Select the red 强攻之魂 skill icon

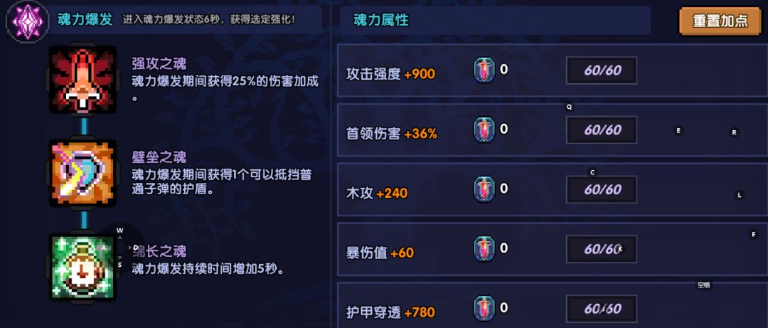[82, 80]
